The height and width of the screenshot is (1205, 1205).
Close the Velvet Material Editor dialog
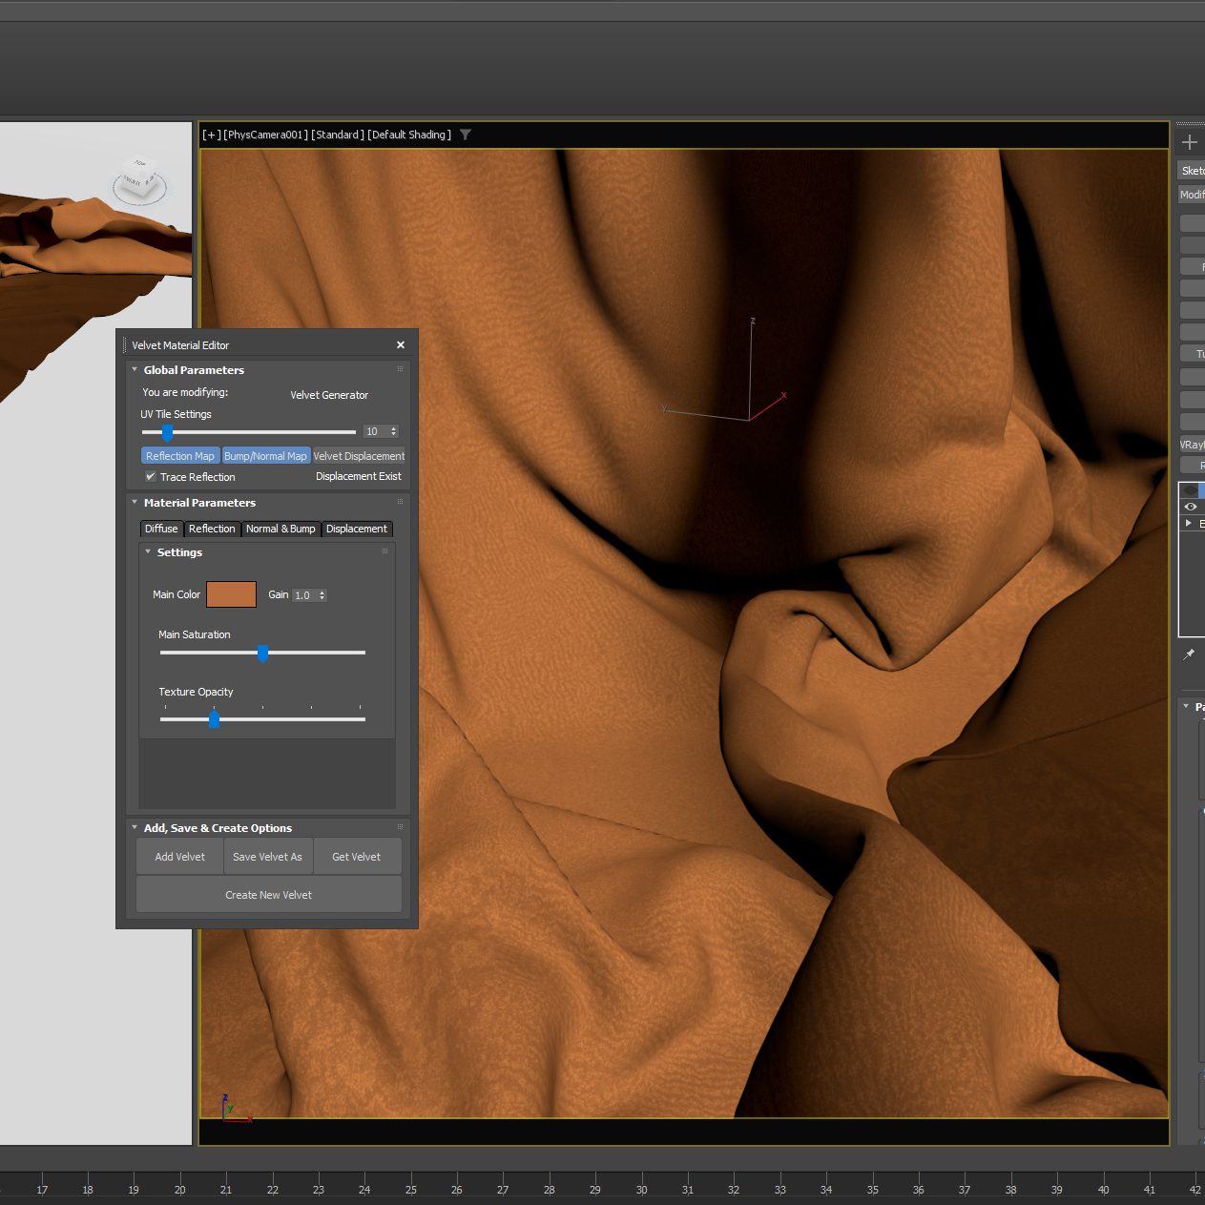tap(401, 345)
